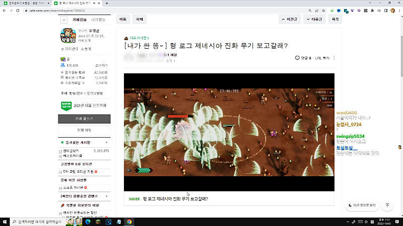Open the Windows Start menu

(x=5, y=222)
